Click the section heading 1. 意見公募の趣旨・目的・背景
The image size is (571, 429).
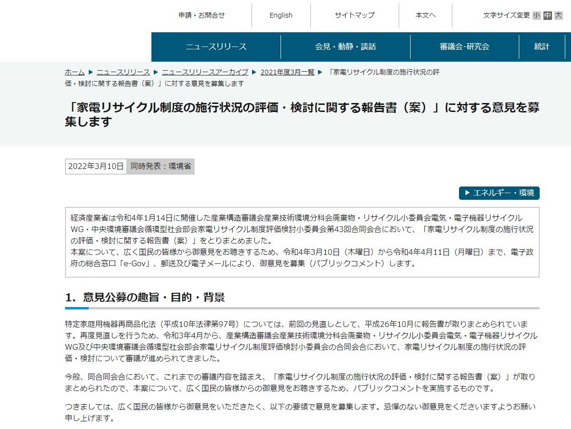pyautogui.click(x=145, y=298)
